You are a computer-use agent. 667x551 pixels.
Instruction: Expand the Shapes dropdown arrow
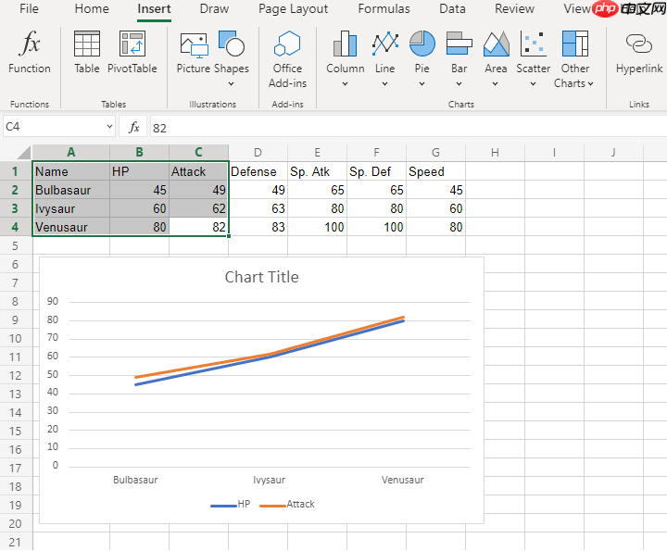pyautogui.click(x=231, y=83)
